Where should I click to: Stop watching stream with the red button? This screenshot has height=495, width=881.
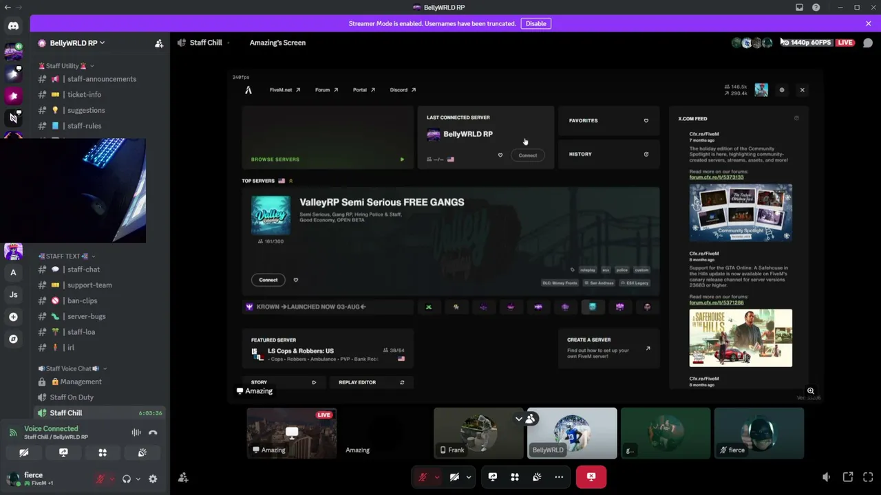point(591,477)
